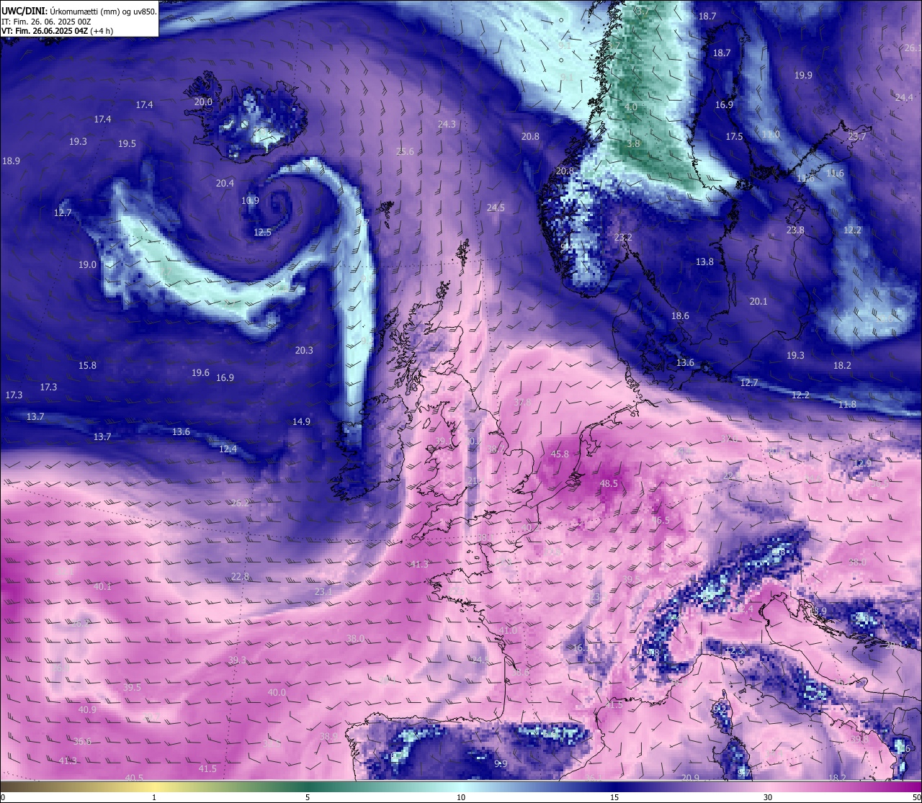Click the 40.0 value on the map
The image size is (922, 803).
coord(277,693)
